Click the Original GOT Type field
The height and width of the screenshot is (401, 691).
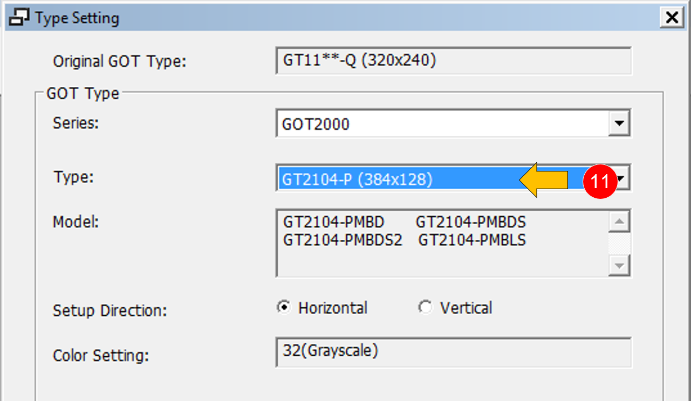453,60
